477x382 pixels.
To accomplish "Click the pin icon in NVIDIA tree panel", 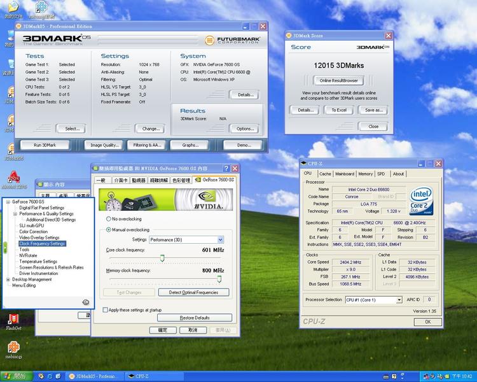I will (86, 302).
